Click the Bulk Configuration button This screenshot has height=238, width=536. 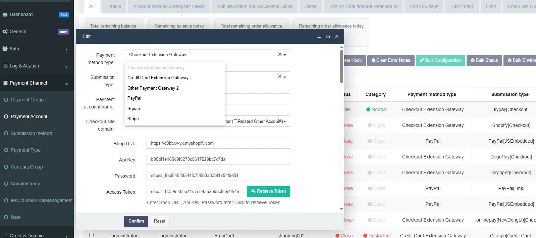tap(440, 60)
